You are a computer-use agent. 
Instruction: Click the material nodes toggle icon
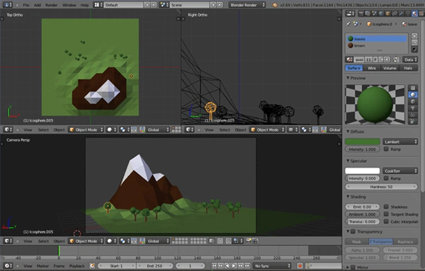396,59
